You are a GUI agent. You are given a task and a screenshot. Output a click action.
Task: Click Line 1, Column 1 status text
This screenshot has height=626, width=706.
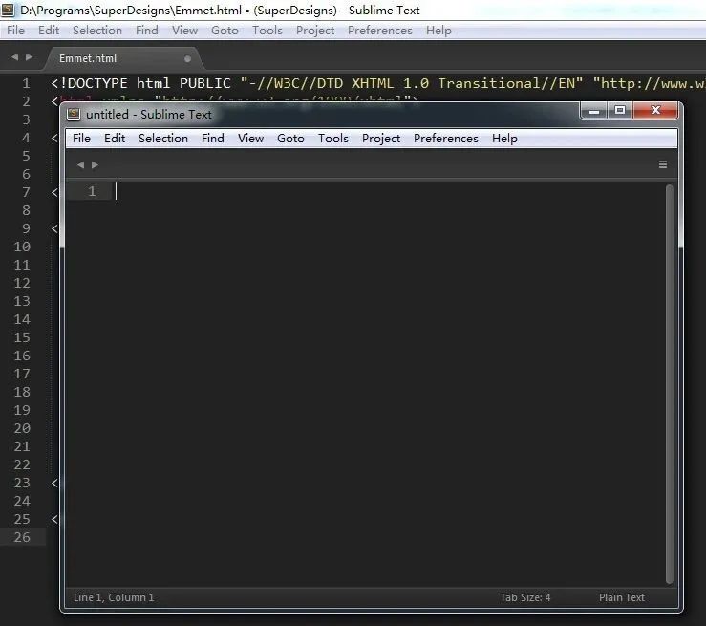coord(114,597)
